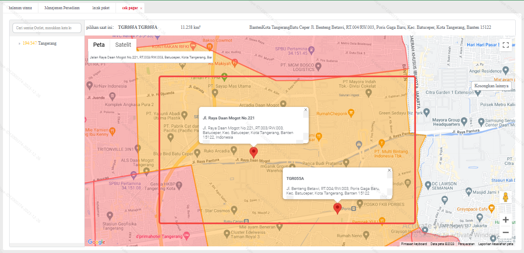The image size is (524, 253).
Task: Focus the outlet search input field
Action: (46, 28)
